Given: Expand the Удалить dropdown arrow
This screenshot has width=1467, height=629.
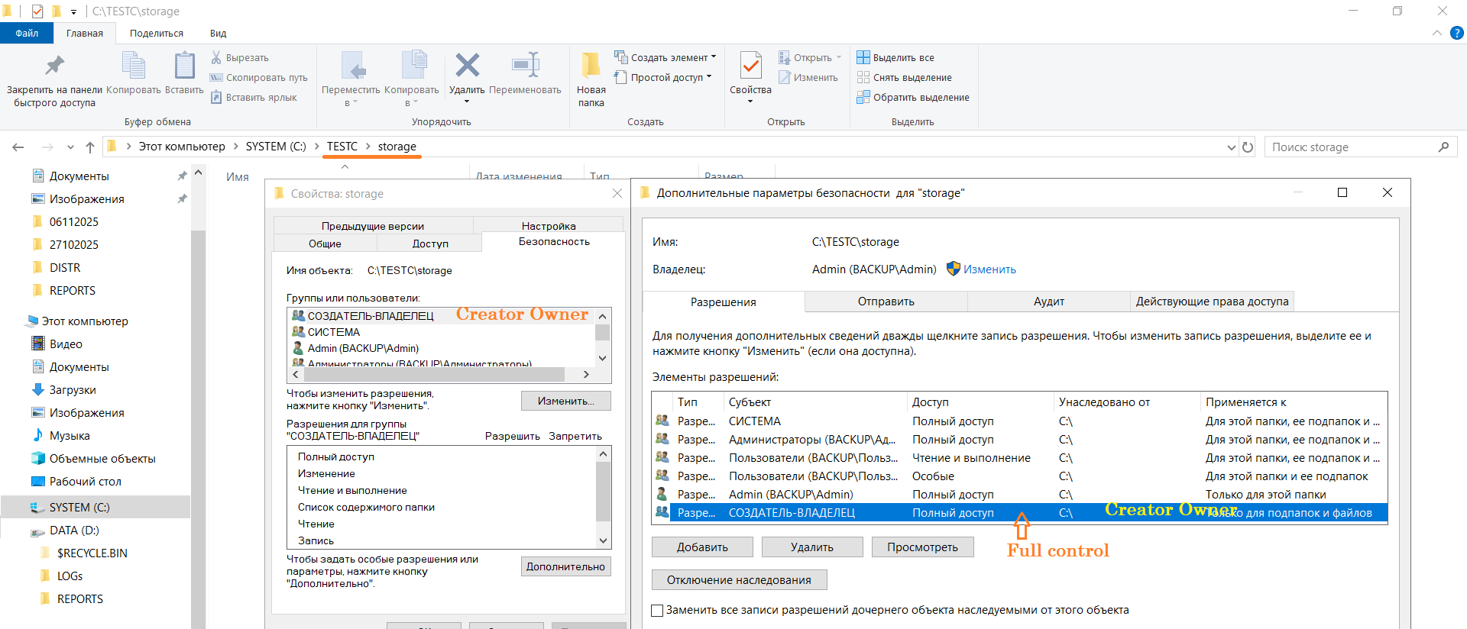Looking at the screenshot, I should (x=467, y=102).
